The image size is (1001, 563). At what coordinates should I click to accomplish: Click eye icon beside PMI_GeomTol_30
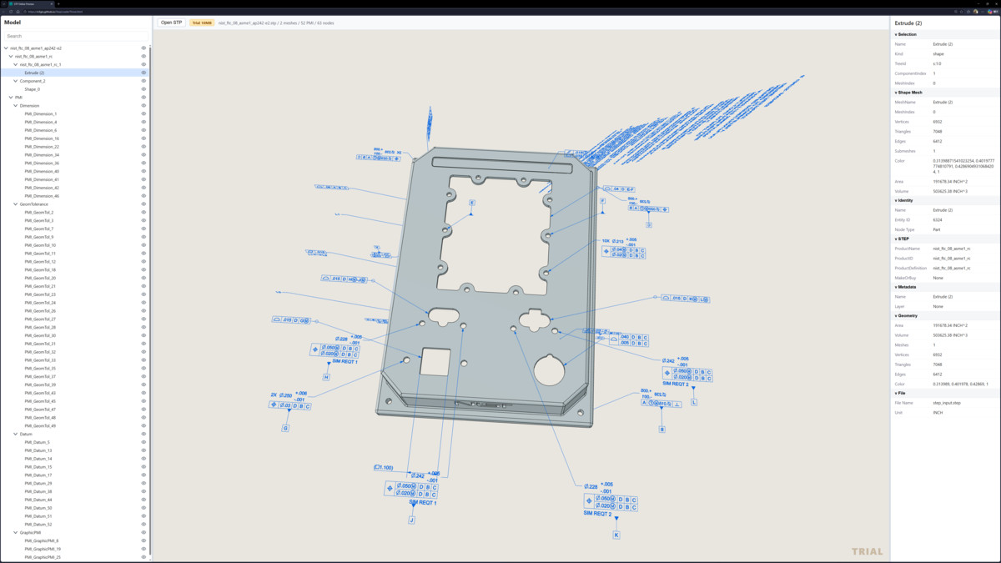click(143, 335)
